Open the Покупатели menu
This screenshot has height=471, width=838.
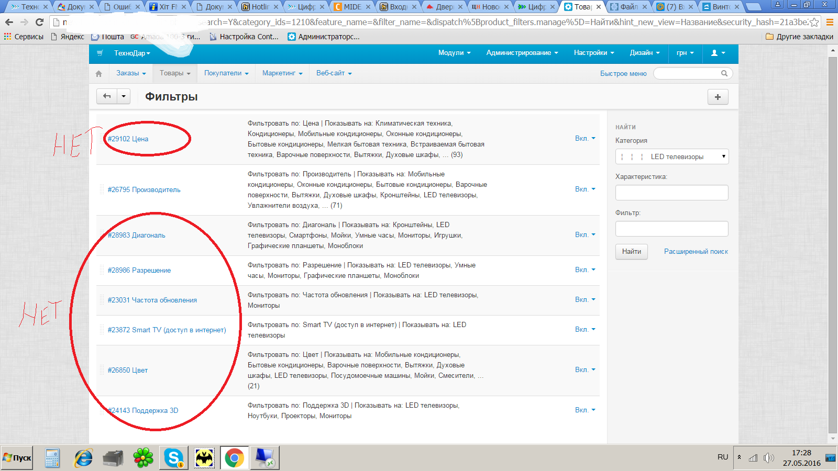point(226,73)
